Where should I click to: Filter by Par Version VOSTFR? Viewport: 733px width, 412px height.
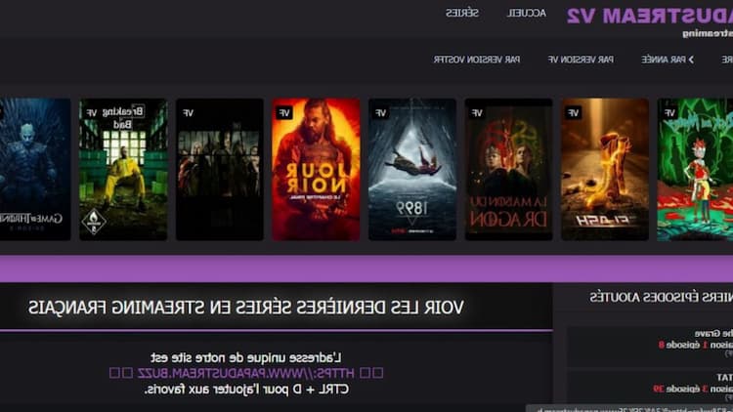(x=476, y=60)
